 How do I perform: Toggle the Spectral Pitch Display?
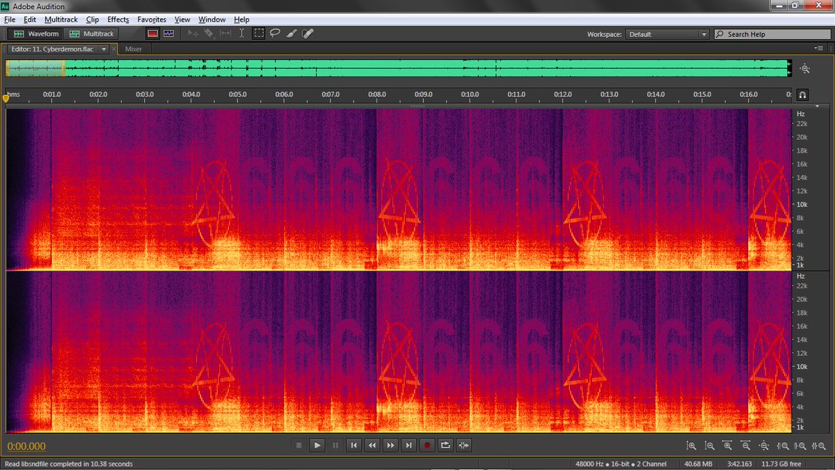(x=169, y=33)
